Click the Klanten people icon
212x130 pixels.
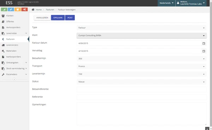[3, 16]
